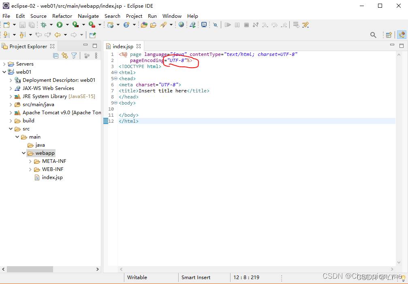The image size is (408, 284).
Task: Click the Resume debug icon
Action: pos(228,25)
